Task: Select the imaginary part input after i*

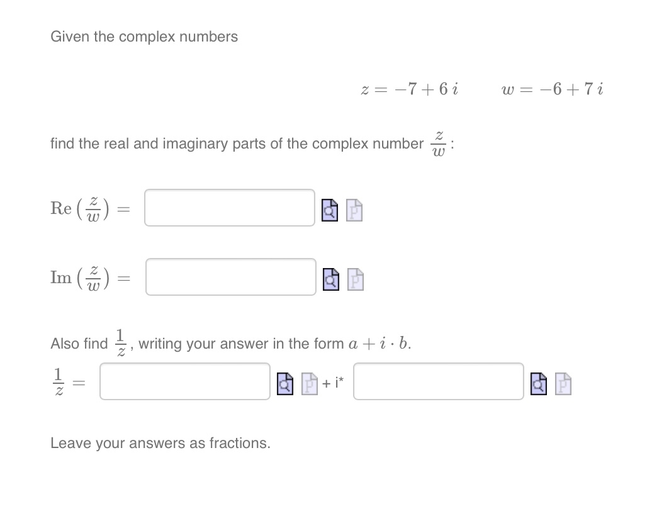Action: (x=438, y=381)
